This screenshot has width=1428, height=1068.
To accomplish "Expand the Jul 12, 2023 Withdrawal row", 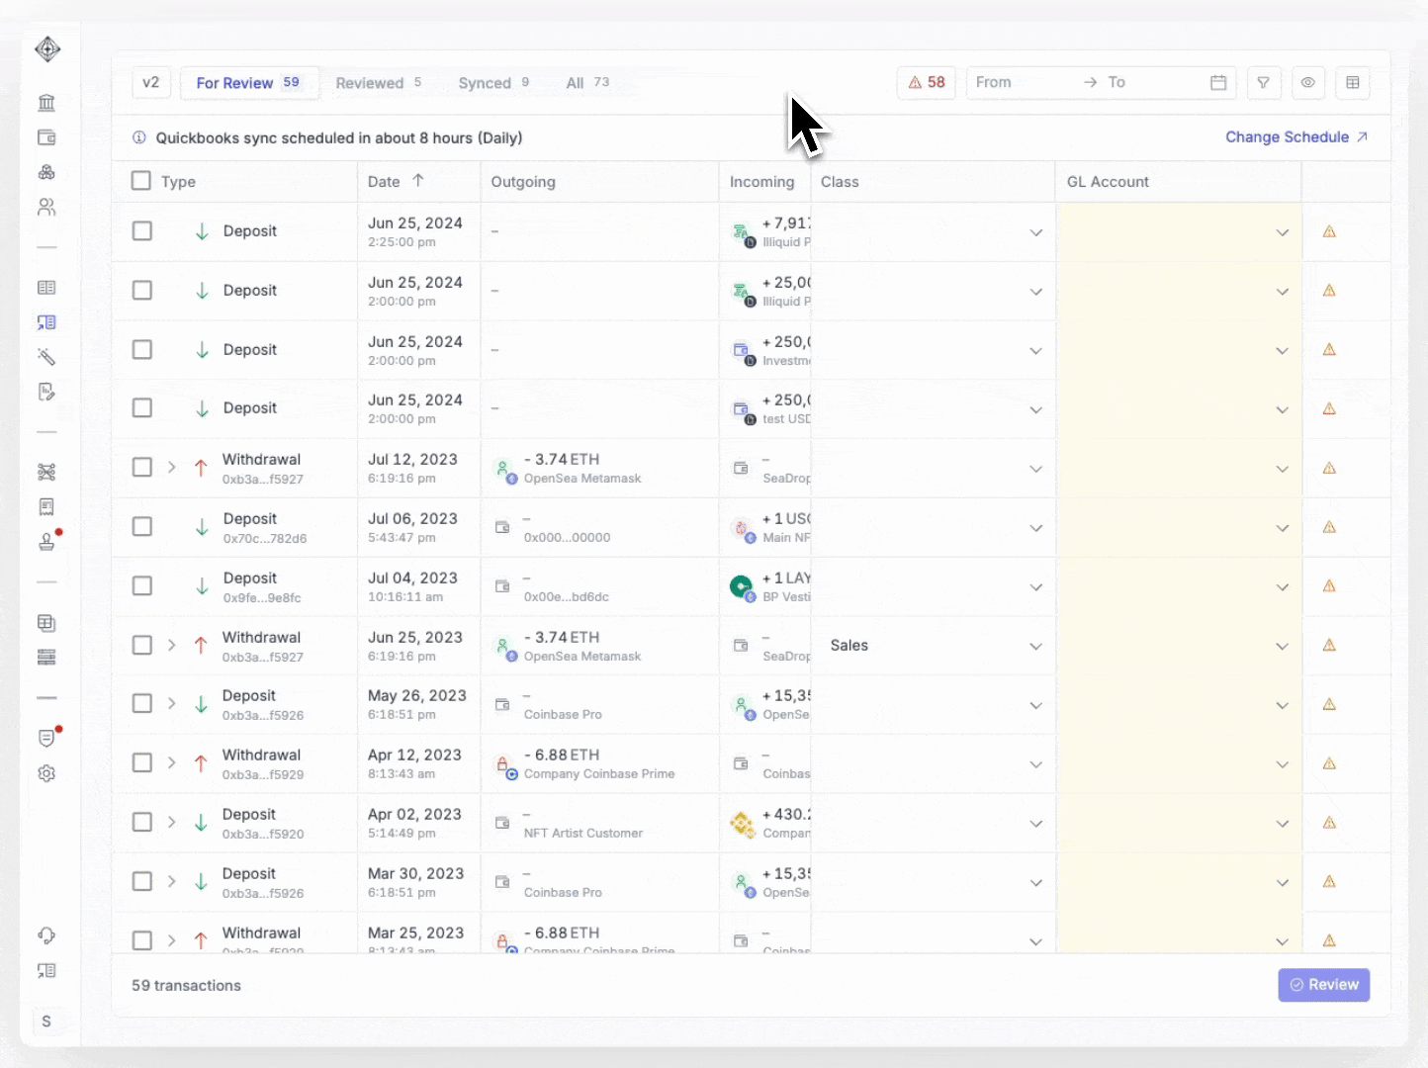I will [171, 467].
